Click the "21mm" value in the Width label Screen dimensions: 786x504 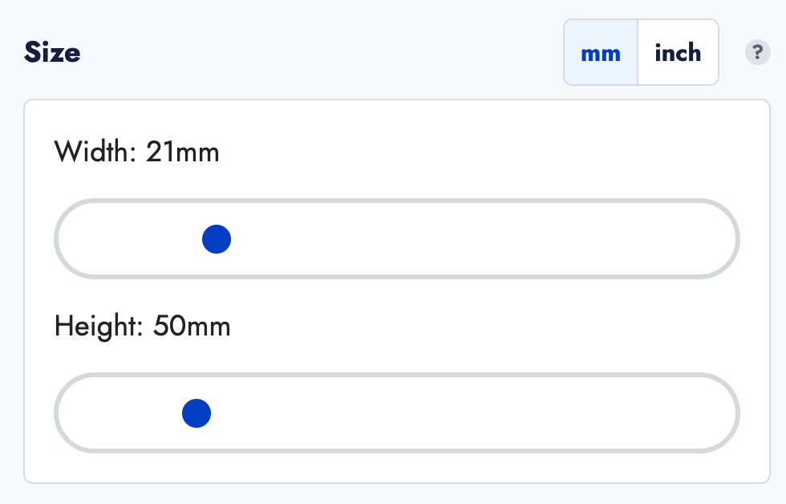click(x=182, y=152)
